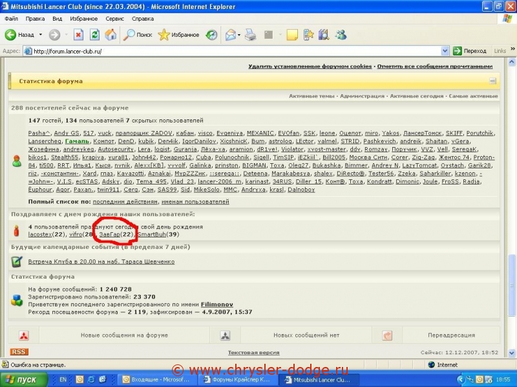Click the forum statistics cubes icon
The width and height of the screenshot is (517, 387).
pos(17,300)
